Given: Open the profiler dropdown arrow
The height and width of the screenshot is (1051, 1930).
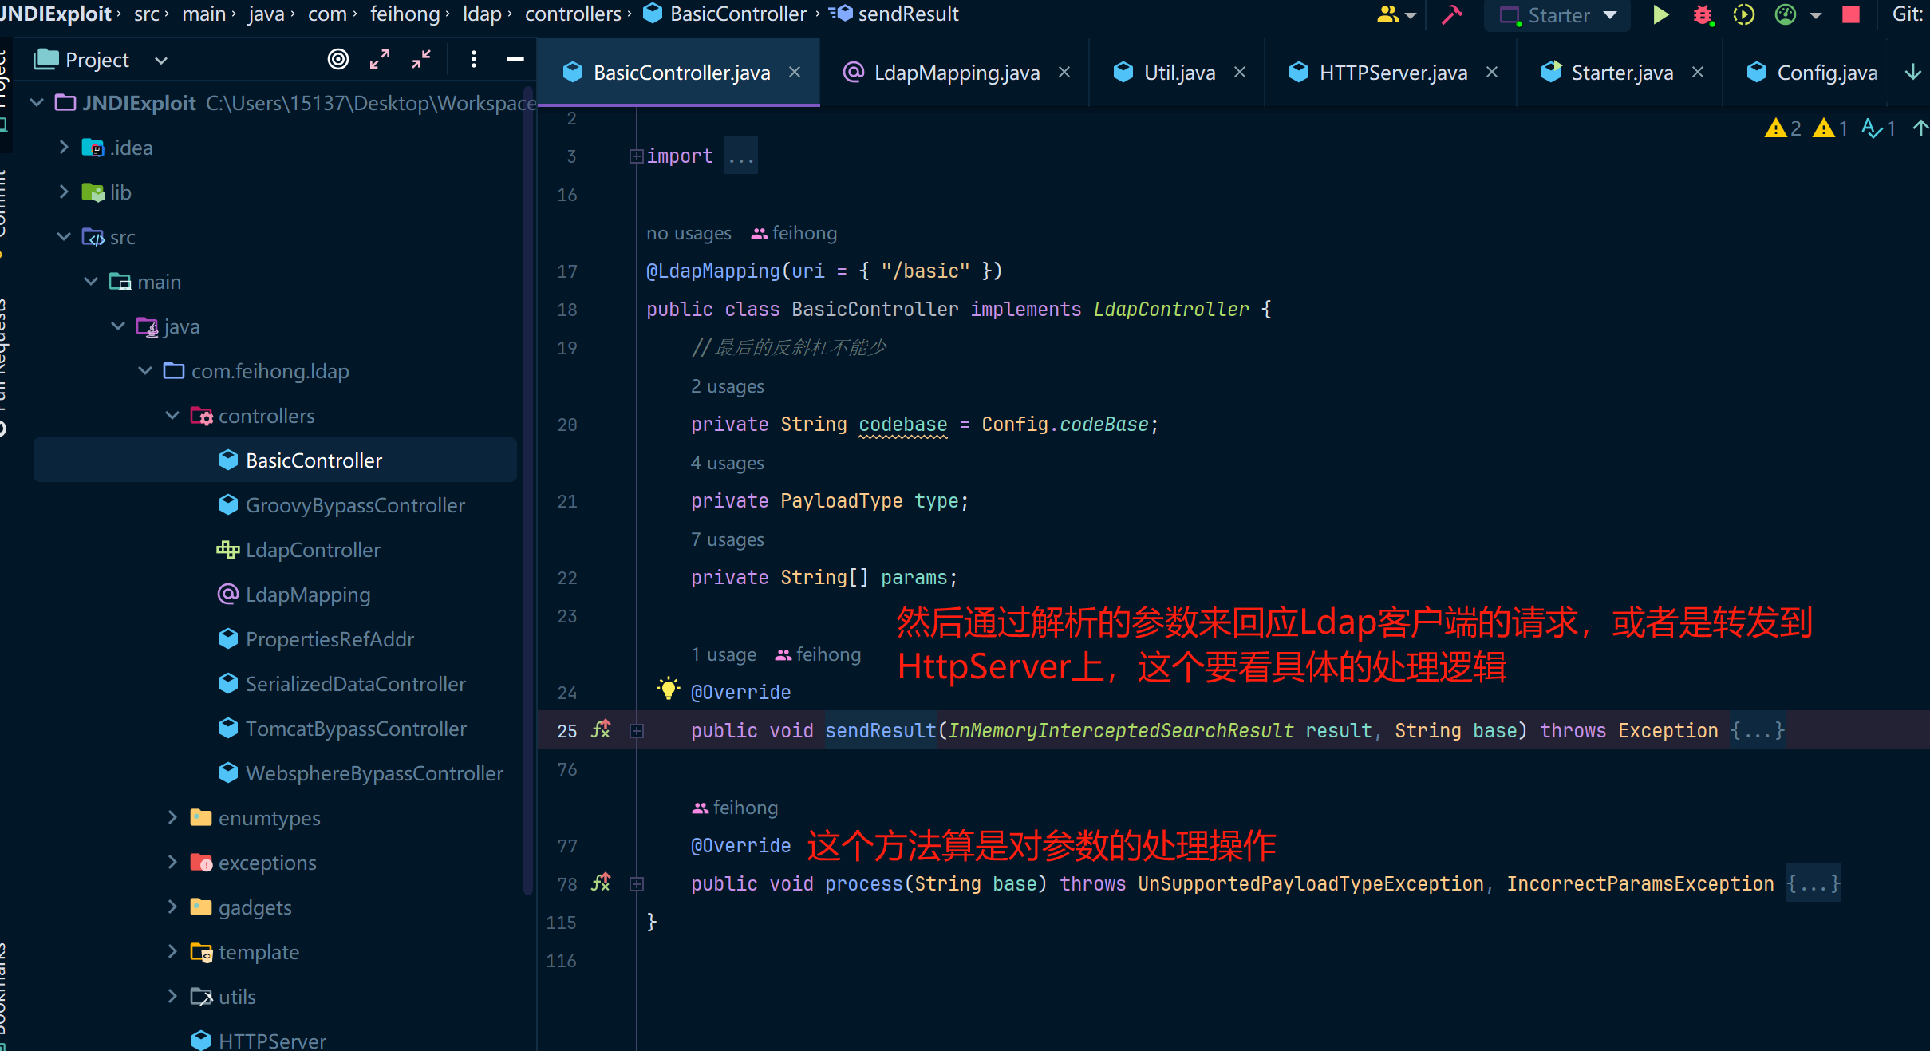Looking at the screenshot, I should click(x=1816, y=15).
